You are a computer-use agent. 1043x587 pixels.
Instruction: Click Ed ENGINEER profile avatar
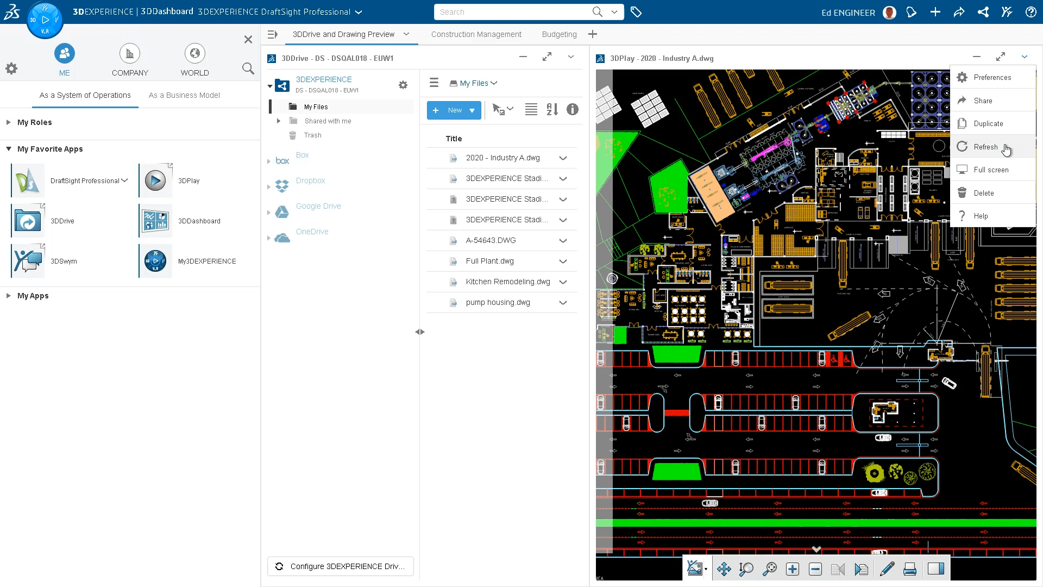tap(889, 13)
